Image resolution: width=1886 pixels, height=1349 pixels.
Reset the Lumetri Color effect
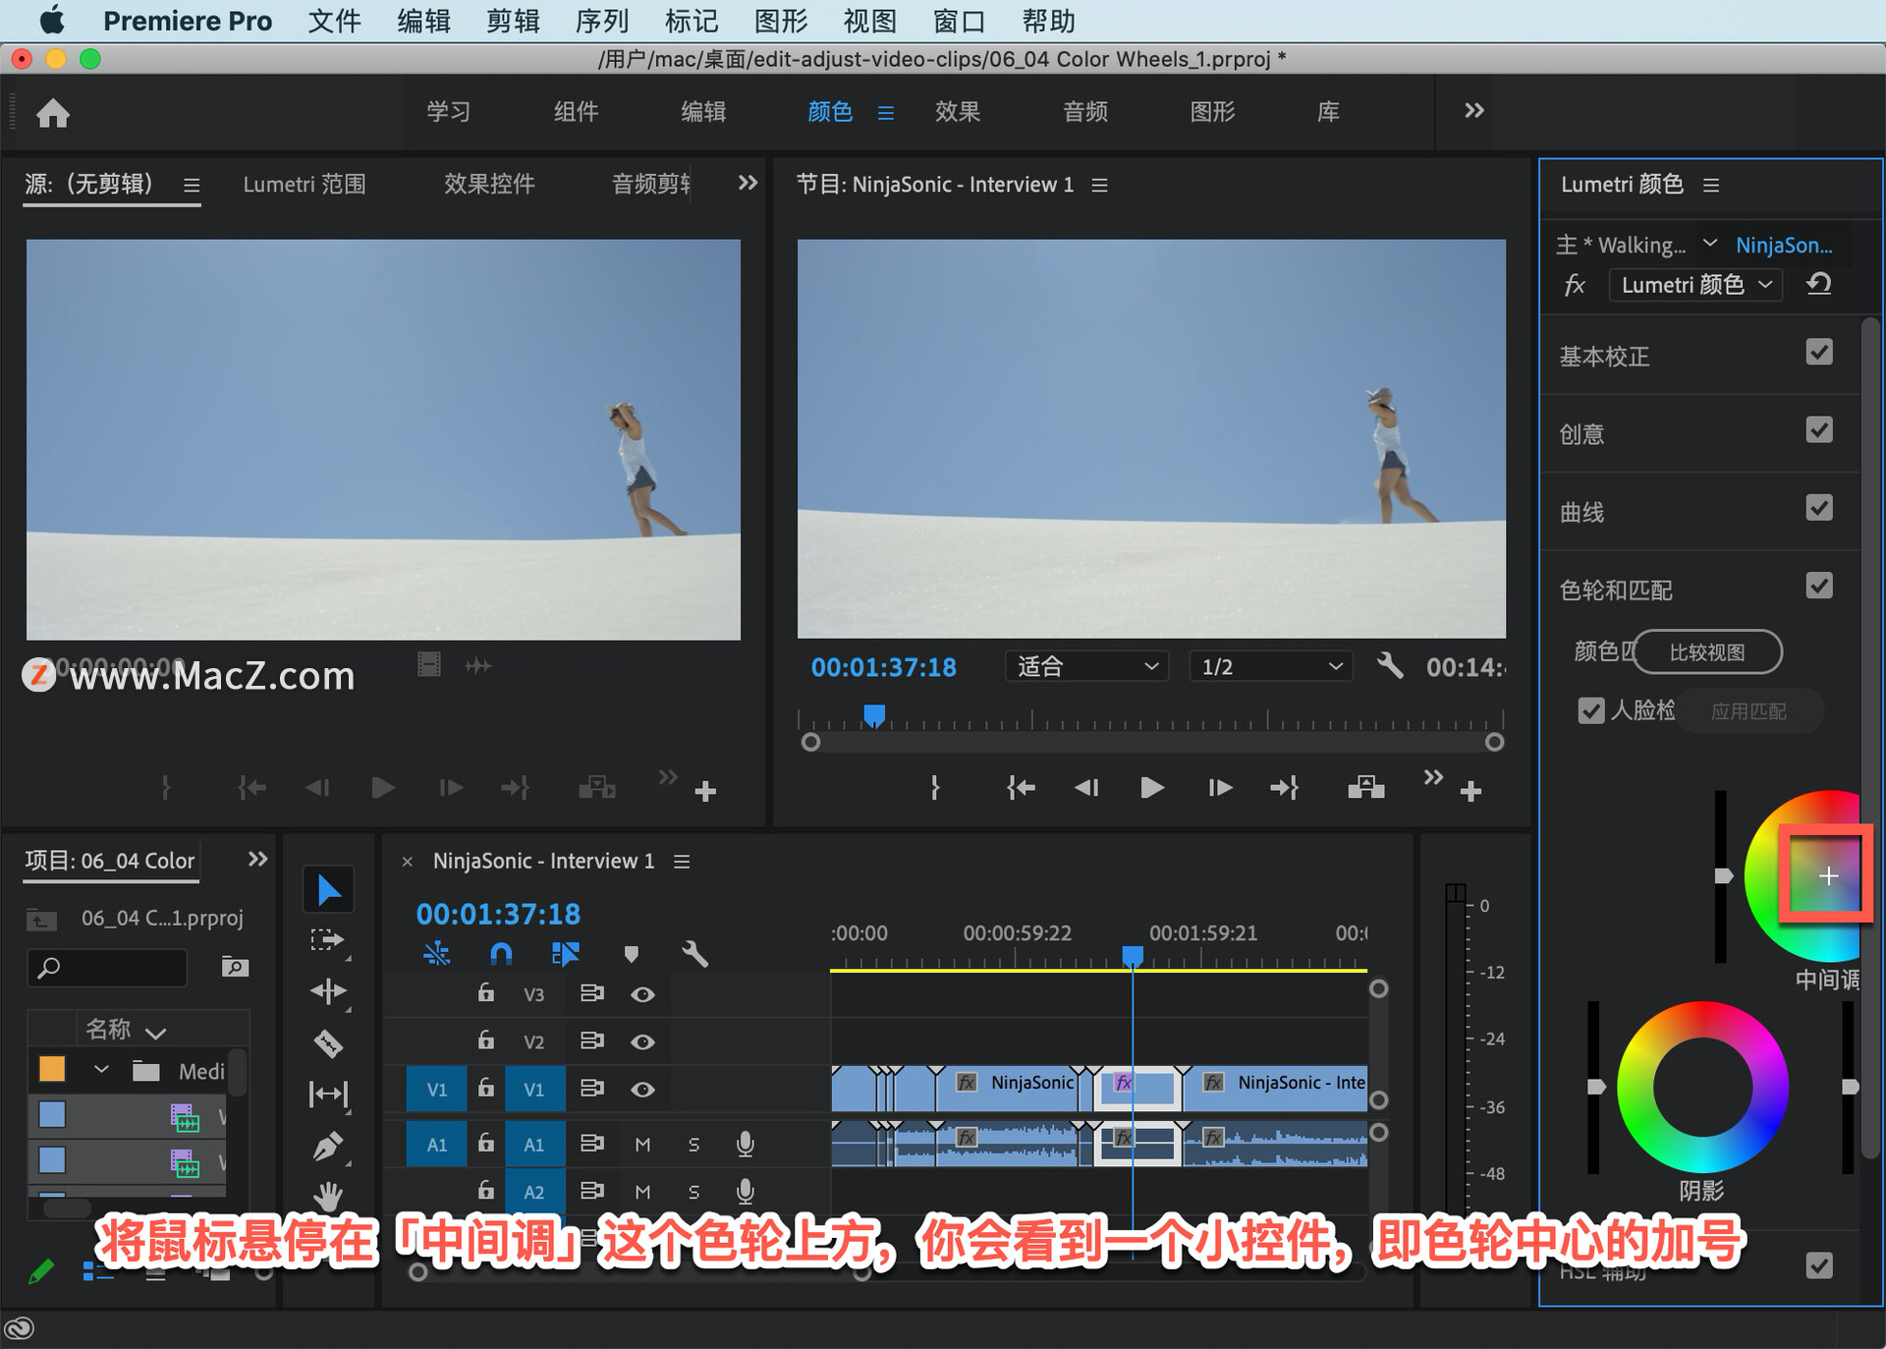pos(1819,284)
